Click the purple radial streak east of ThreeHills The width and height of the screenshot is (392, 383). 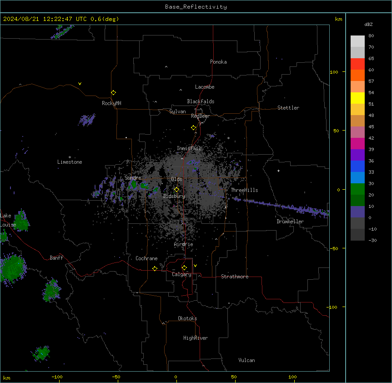click(280, 206)
